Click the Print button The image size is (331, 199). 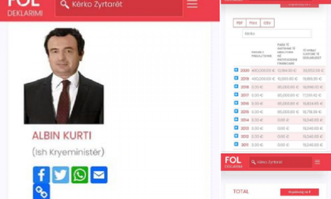pos(253,23)
